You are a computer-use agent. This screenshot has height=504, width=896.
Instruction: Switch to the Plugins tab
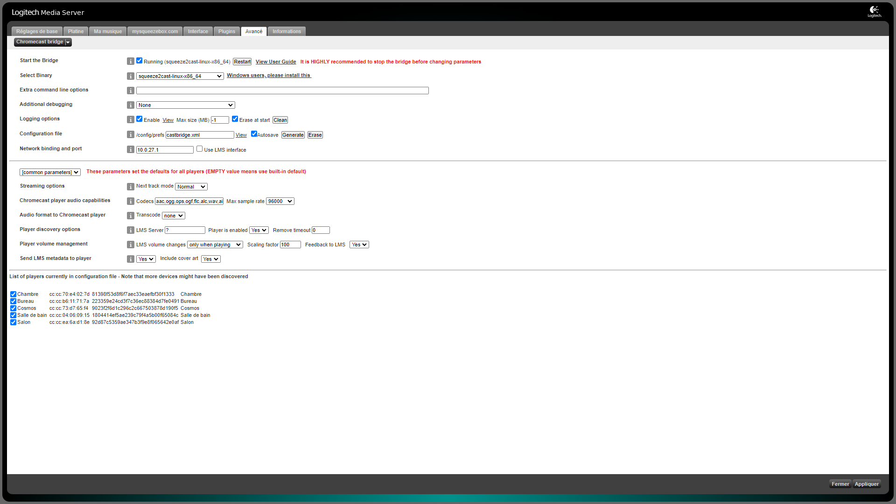pos(227,31)
